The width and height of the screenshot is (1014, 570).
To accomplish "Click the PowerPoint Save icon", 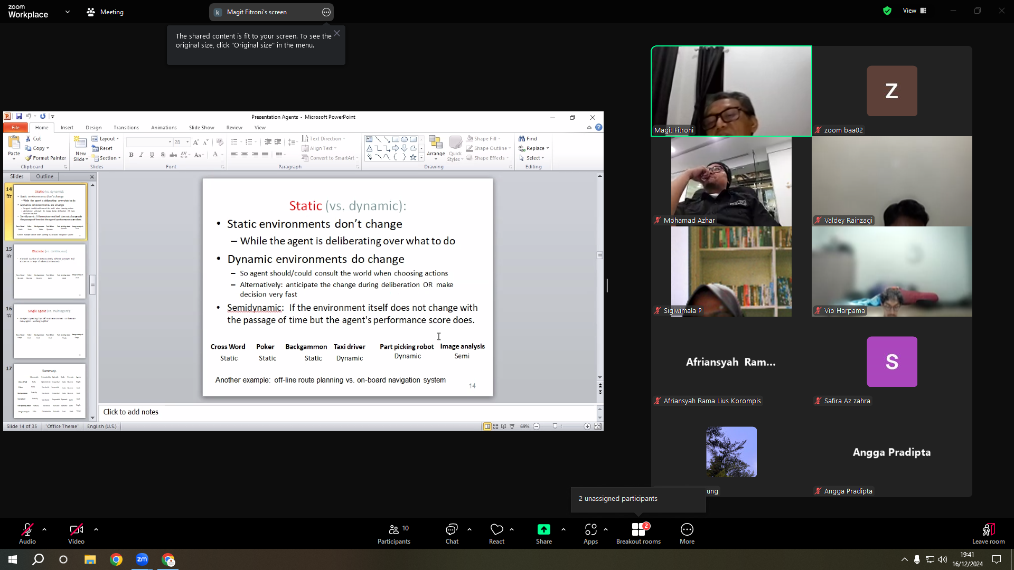I will (19, 117).
